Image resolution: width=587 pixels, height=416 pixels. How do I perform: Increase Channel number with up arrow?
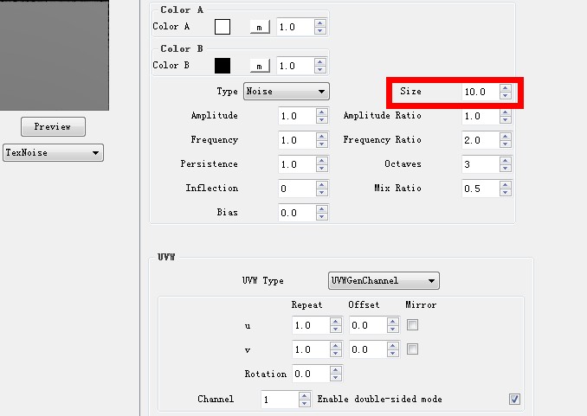[x=305, y=395]
